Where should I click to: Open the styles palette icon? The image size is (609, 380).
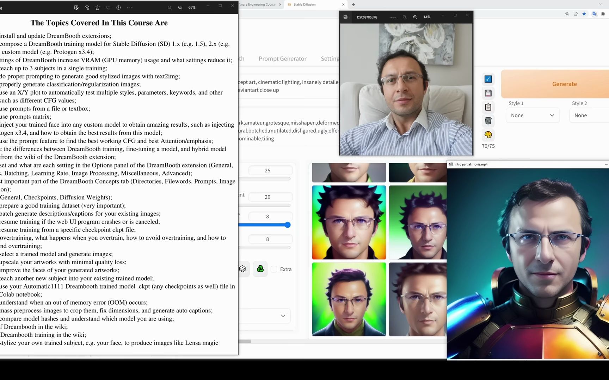(488, 135)
